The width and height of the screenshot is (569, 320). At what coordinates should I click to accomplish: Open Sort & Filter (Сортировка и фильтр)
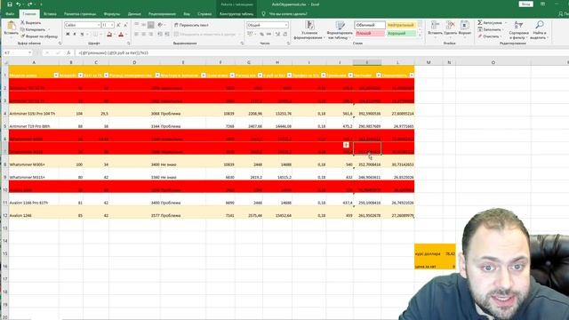coord(518,29)
